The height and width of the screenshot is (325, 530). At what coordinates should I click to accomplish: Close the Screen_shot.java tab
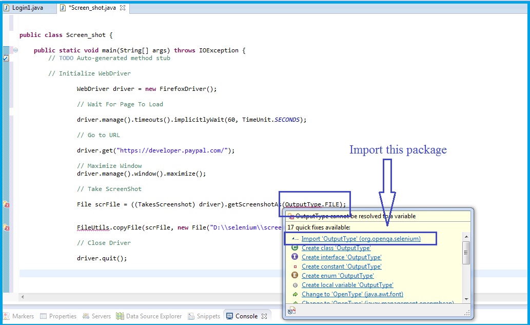(x=123, y=8)
